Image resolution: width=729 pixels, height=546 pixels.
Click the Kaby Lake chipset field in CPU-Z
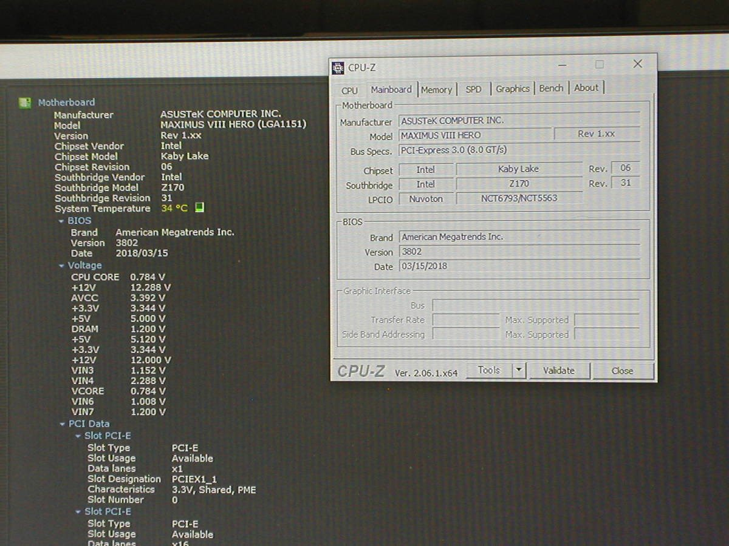(518, 169)
